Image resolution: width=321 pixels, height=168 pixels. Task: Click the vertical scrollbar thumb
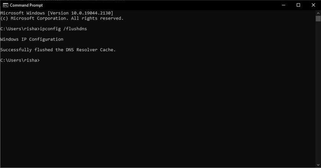(318, 19)
